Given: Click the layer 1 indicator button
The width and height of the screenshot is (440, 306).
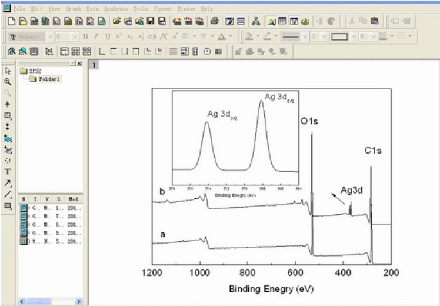Looking at the screenshot, I should point(94,65).
